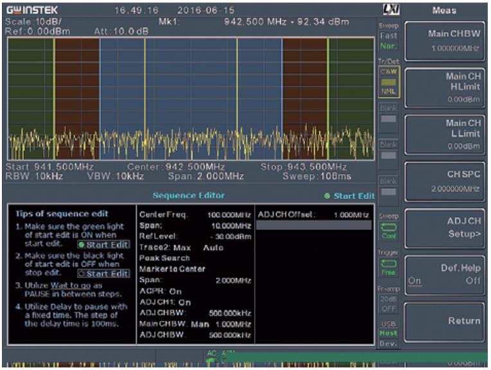491x370 pixels.
Task: Click the Sequence Editor title
Action: (188, 195)
